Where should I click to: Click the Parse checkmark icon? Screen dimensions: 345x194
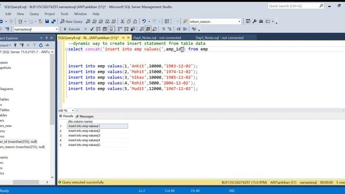tap(92, 29)
